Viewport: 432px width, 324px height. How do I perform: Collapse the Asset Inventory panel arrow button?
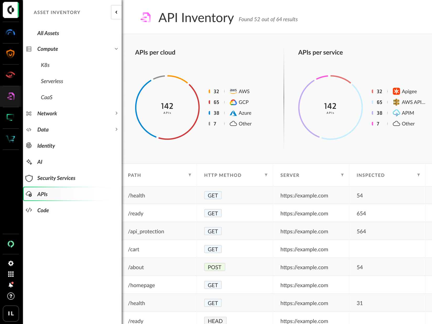pos(116,12)
